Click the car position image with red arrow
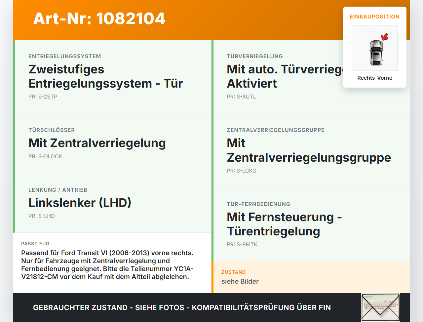 tap(375, 48)
